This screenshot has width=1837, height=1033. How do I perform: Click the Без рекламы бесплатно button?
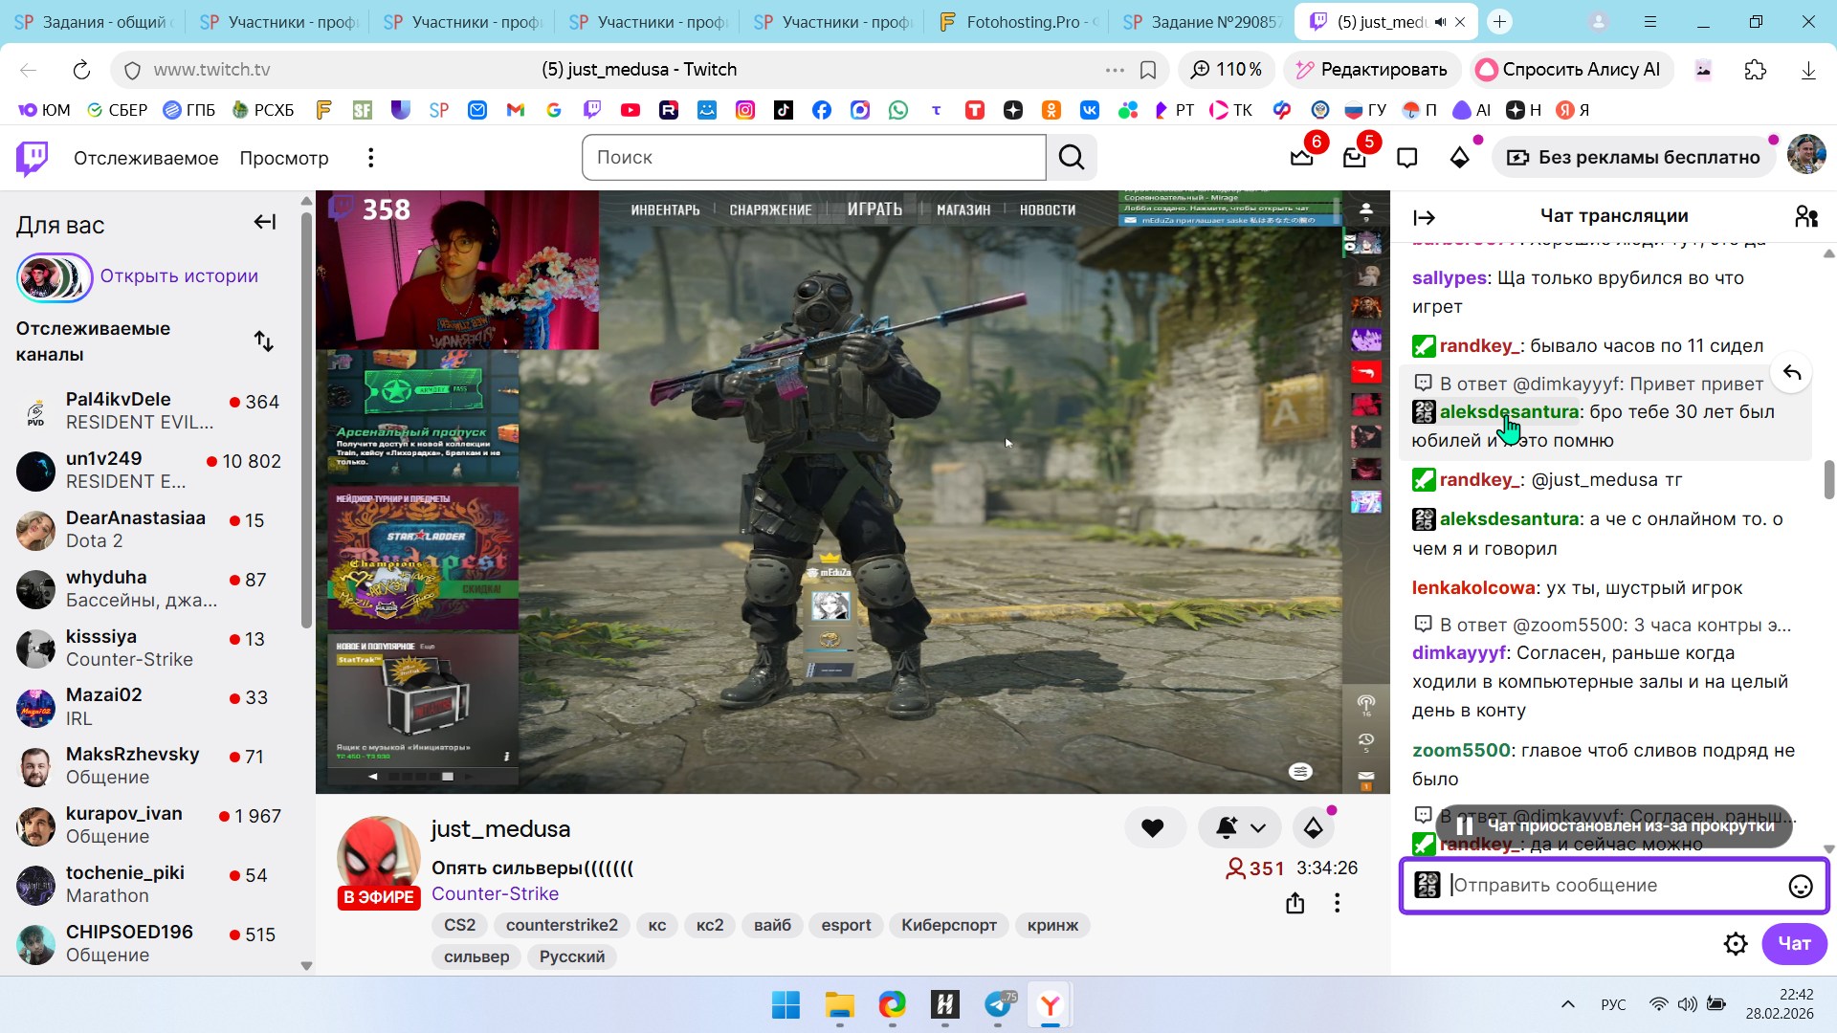pyautogui.click(x=1633, y=158)
